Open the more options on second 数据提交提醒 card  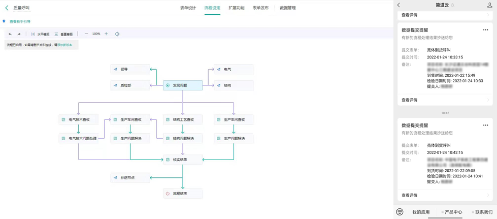tap(485, 125)
